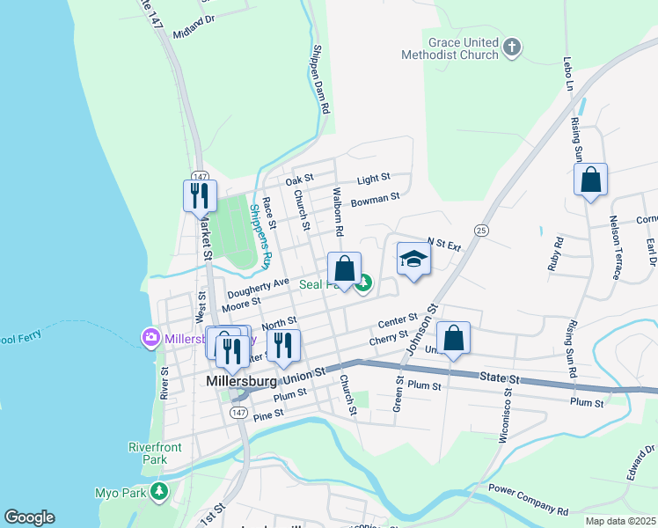Click the Moore St label

pos(241,305)
